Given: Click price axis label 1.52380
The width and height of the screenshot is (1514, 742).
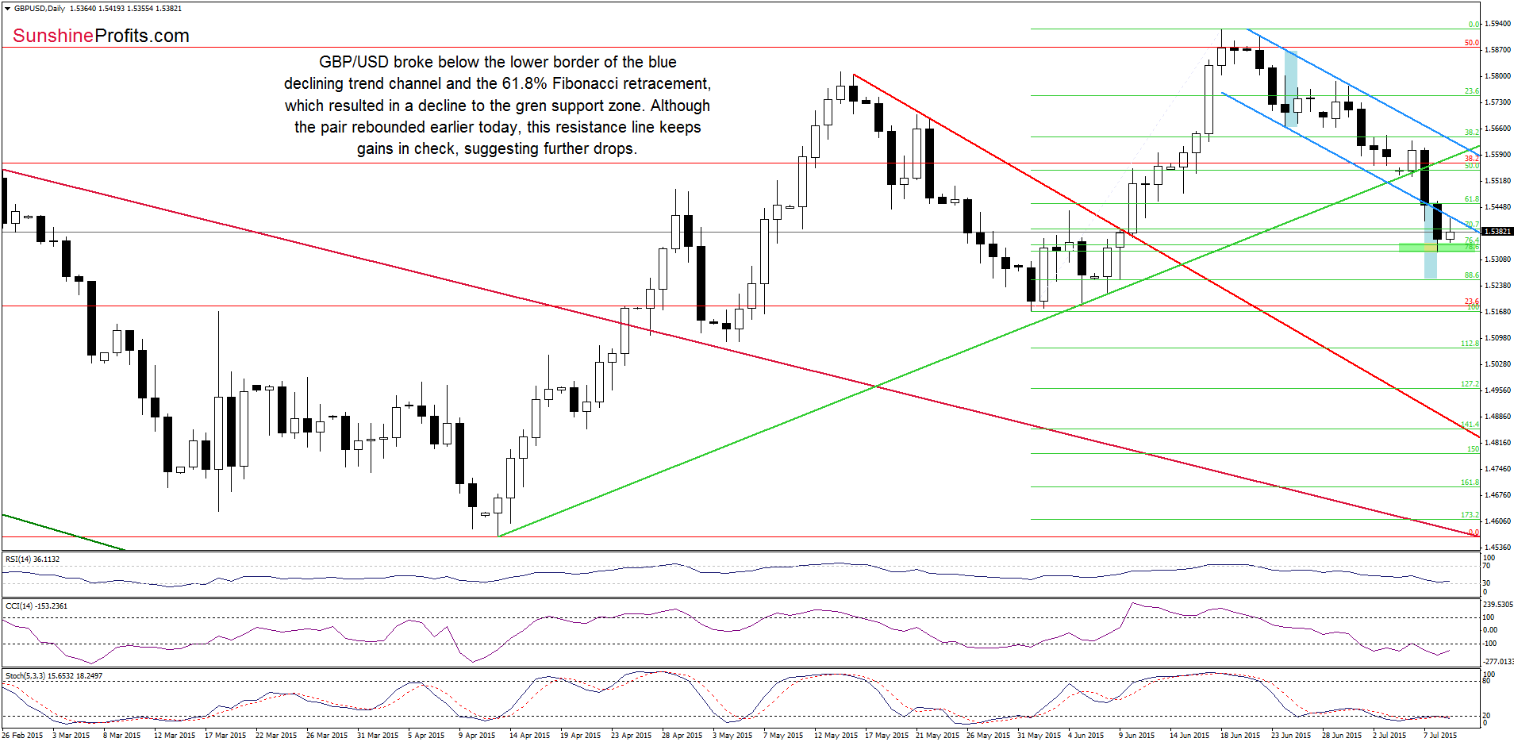Looking at the screenshot, I should coord(1497,286).
